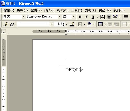Open underline style dropdown arrow
Image resolution: width=130 pixels, height=111 pixels.
[97, 17]
